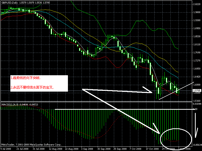Click the 1.6850 price scale value
Screen dimensions: 202x151
197,69
